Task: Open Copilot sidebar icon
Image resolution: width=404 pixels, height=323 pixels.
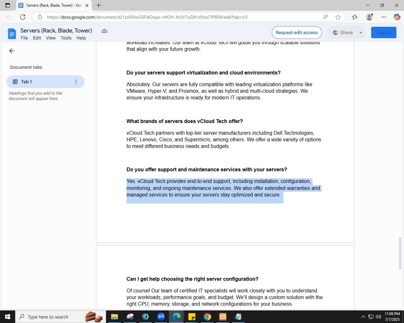Action: click(x=397, y=17)
